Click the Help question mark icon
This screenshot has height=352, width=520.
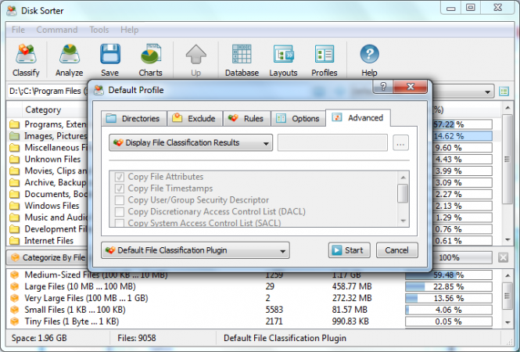click(369, 54)
